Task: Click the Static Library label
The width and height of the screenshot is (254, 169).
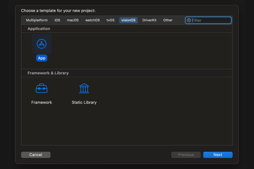Action: click(x=84, y=102)
